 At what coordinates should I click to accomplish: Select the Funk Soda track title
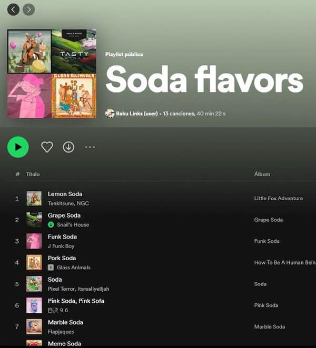pos(62,237)
